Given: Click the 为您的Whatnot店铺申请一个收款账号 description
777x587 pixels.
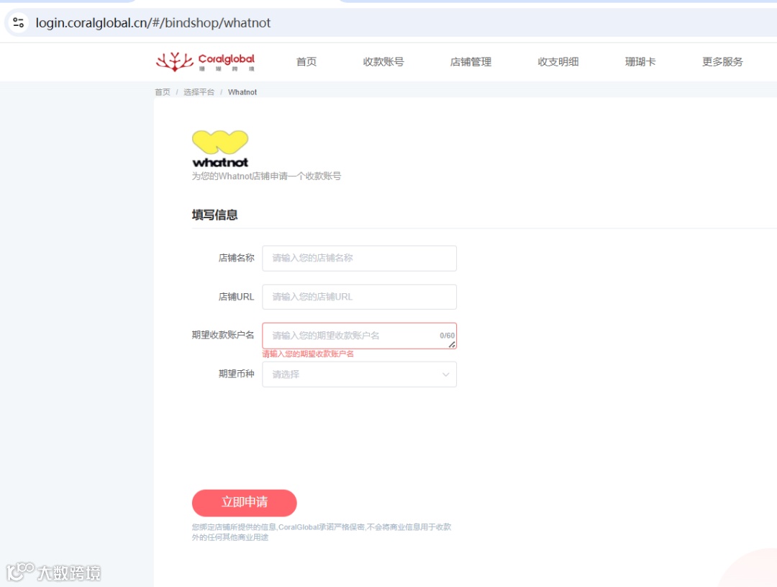Looking at the screenshot, I should pos(266,176).
